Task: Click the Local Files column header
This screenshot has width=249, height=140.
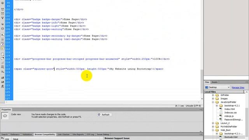Action: [224, 92]
